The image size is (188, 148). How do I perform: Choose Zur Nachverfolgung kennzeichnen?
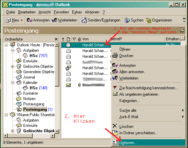click(148, 88)
